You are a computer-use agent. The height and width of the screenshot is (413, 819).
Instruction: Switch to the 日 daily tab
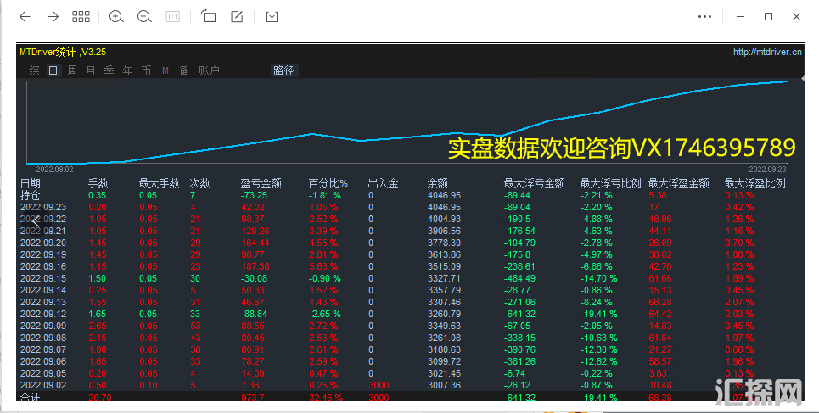53,71
